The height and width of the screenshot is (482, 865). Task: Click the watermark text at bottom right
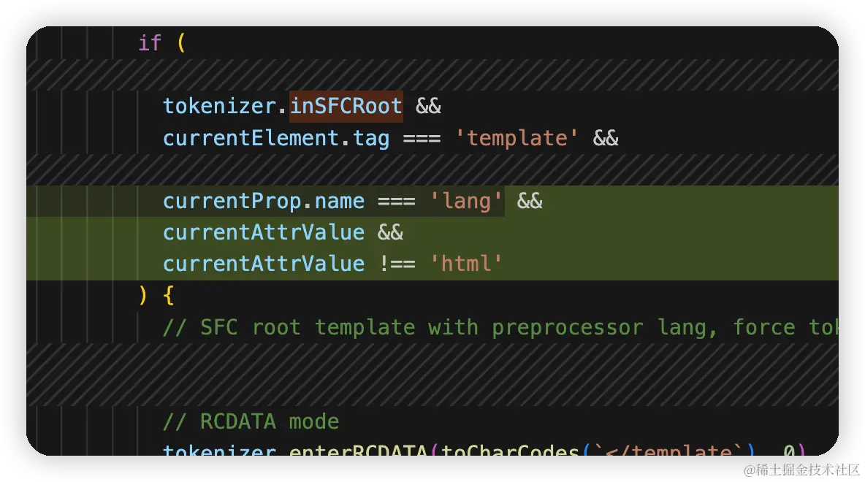tap(801, 470)
